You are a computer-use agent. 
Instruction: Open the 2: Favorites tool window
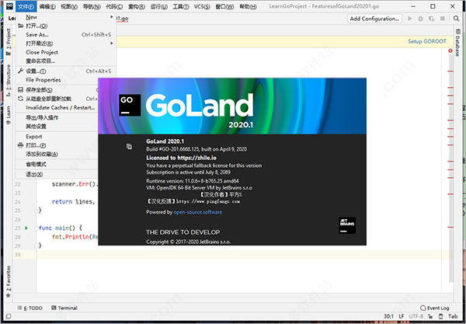pyautogui.click(x=9, y=281)
